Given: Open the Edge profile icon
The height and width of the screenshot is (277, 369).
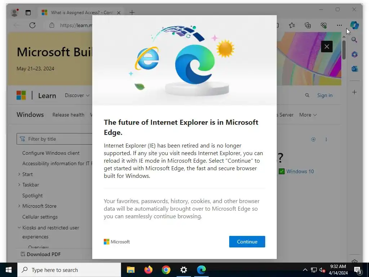Looking at the screenshot, I should pos(14,13).
